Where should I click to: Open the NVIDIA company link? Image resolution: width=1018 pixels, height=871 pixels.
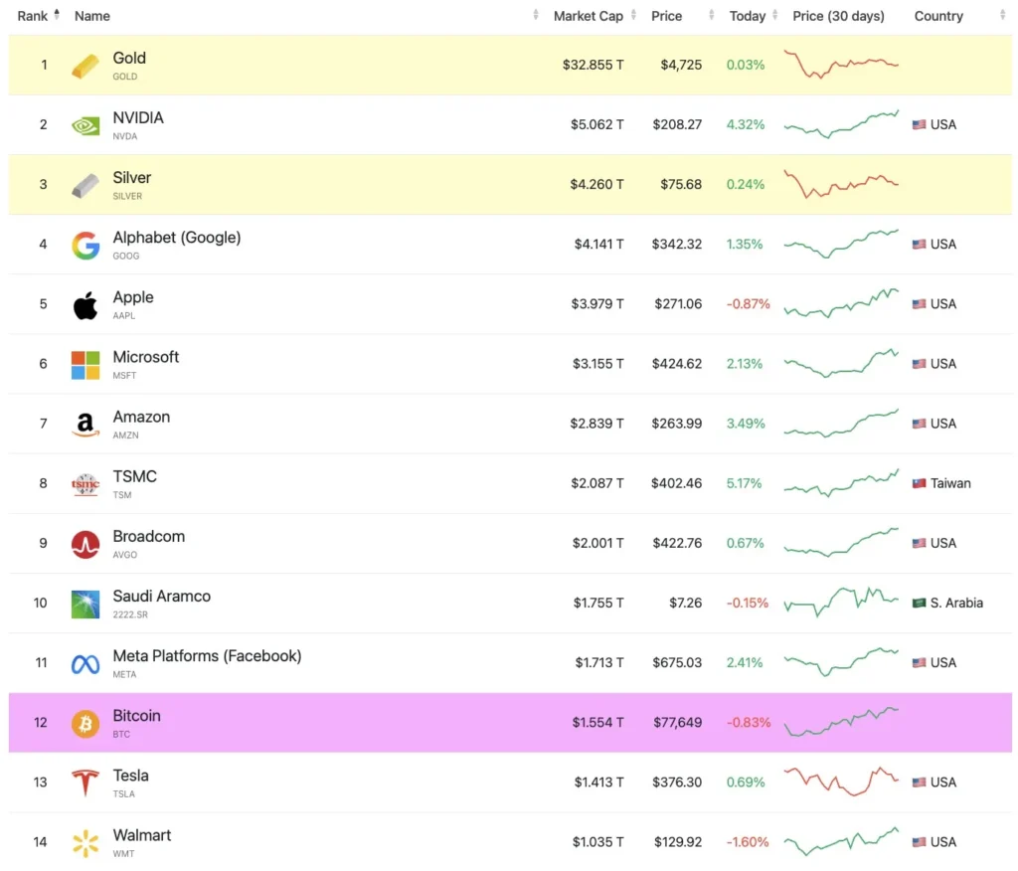[x=138, y=117]
